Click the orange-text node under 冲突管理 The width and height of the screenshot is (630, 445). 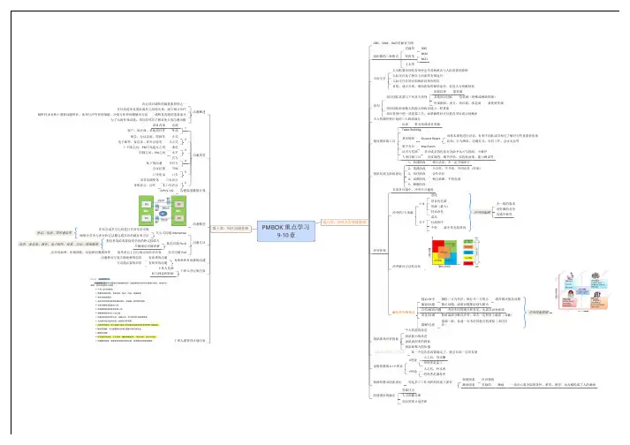coord(406,313)
